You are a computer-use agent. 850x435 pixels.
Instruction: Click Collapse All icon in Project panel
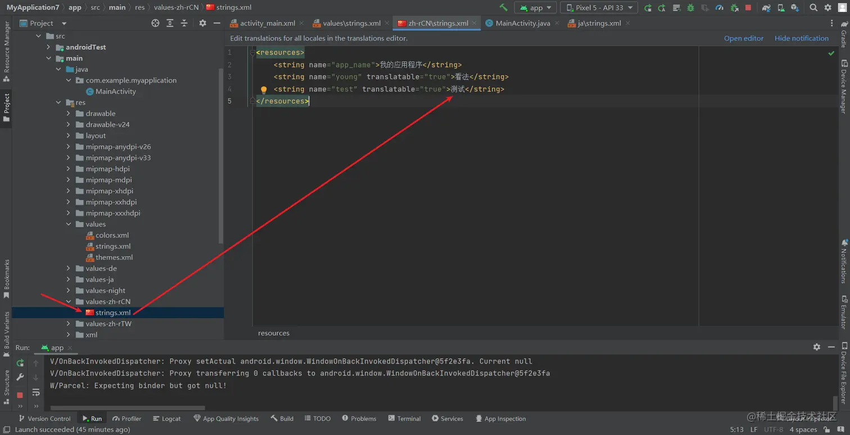coord(184,23)
